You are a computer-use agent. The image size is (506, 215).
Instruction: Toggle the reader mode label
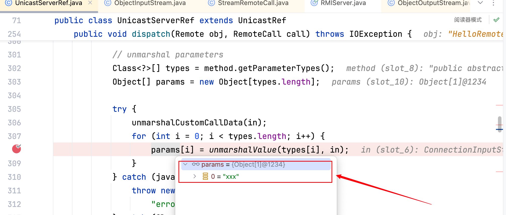point(468,20)
